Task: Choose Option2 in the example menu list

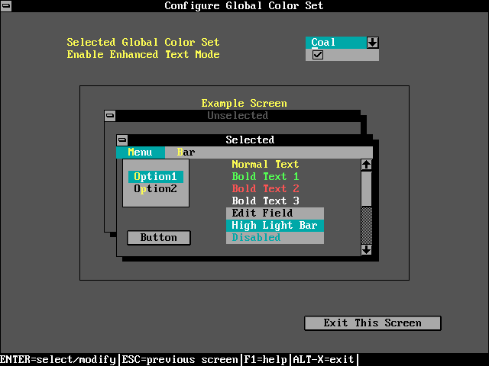Action: (155, 189)
